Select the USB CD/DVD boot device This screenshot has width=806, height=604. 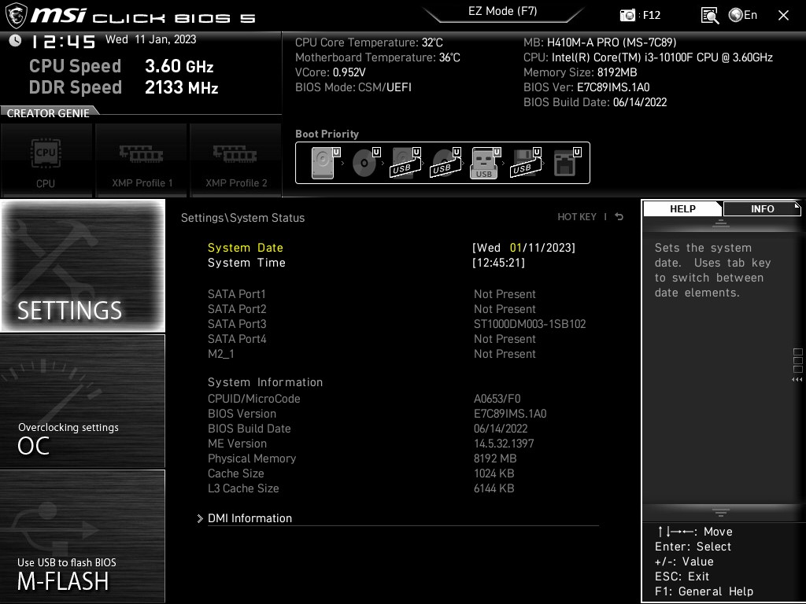[446, 163]
